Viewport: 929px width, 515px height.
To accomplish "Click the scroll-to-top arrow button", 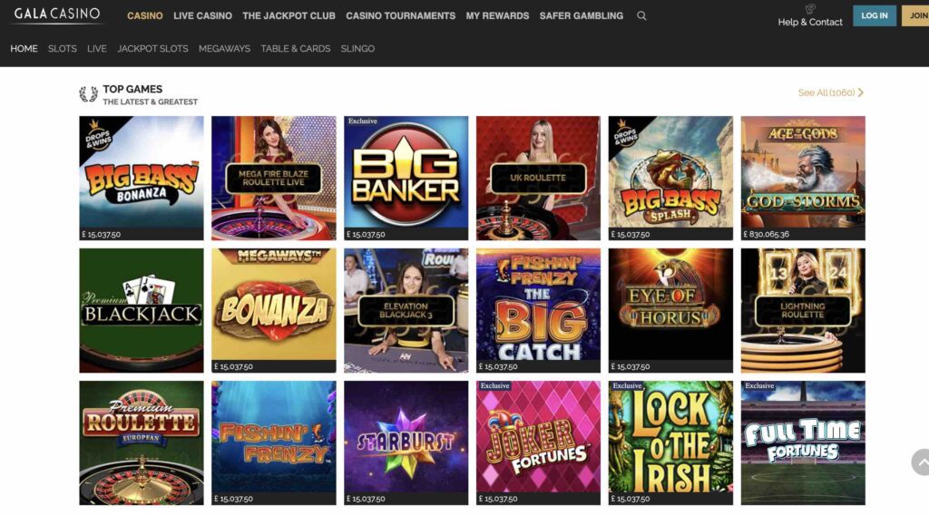I will pos(921,462).
